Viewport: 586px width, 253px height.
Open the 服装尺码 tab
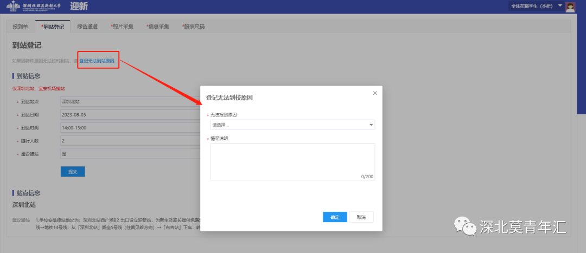coord(194,27)
